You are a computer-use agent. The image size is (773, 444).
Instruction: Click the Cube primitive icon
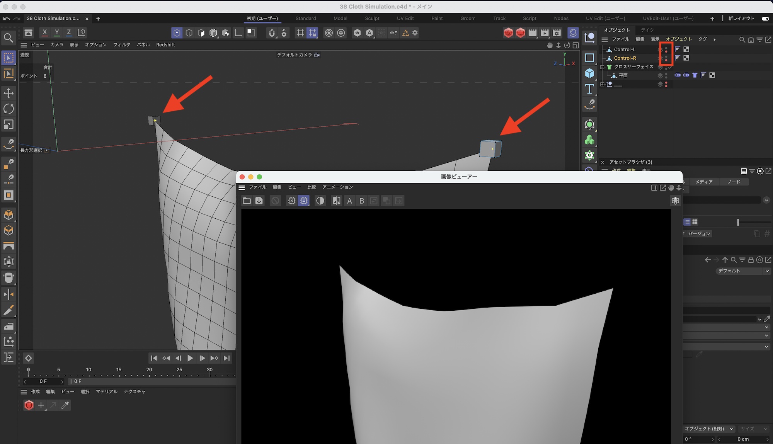coord(589,73)
